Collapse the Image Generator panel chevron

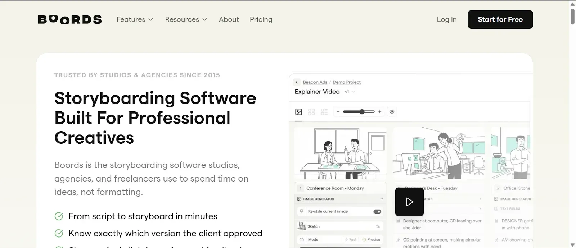(x=382, y=199)
